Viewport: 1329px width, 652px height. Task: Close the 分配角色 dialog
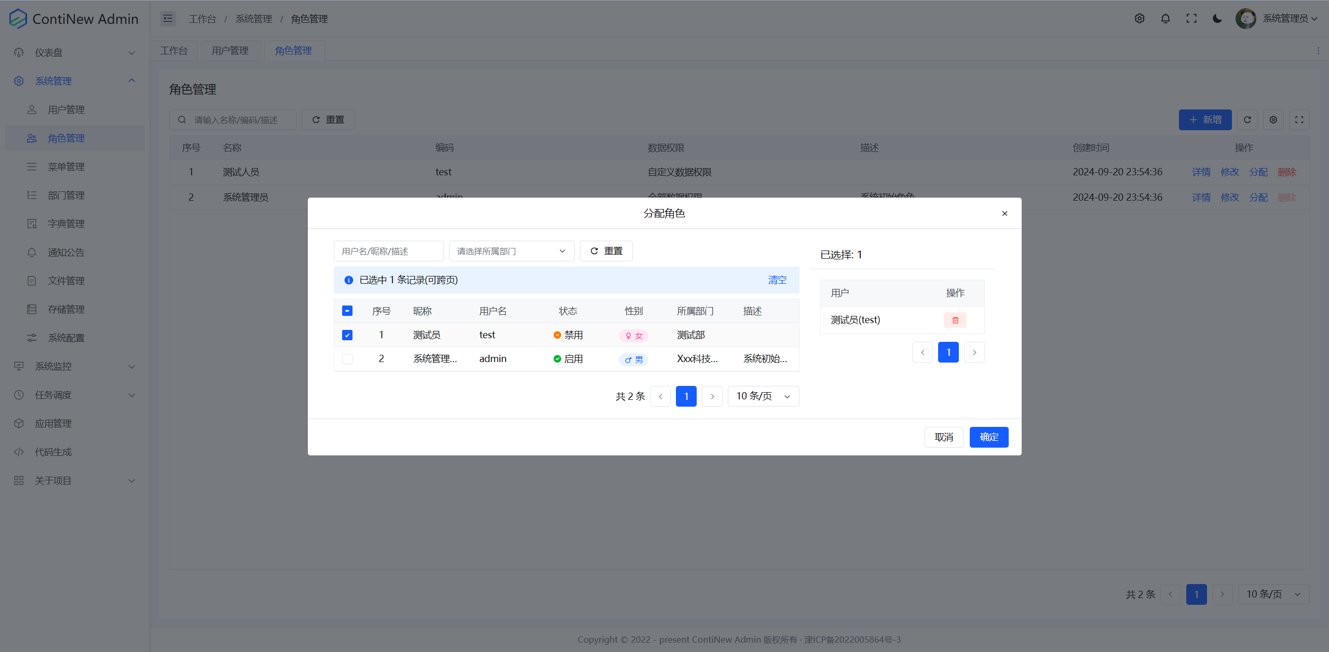[x=1005, y=213]
